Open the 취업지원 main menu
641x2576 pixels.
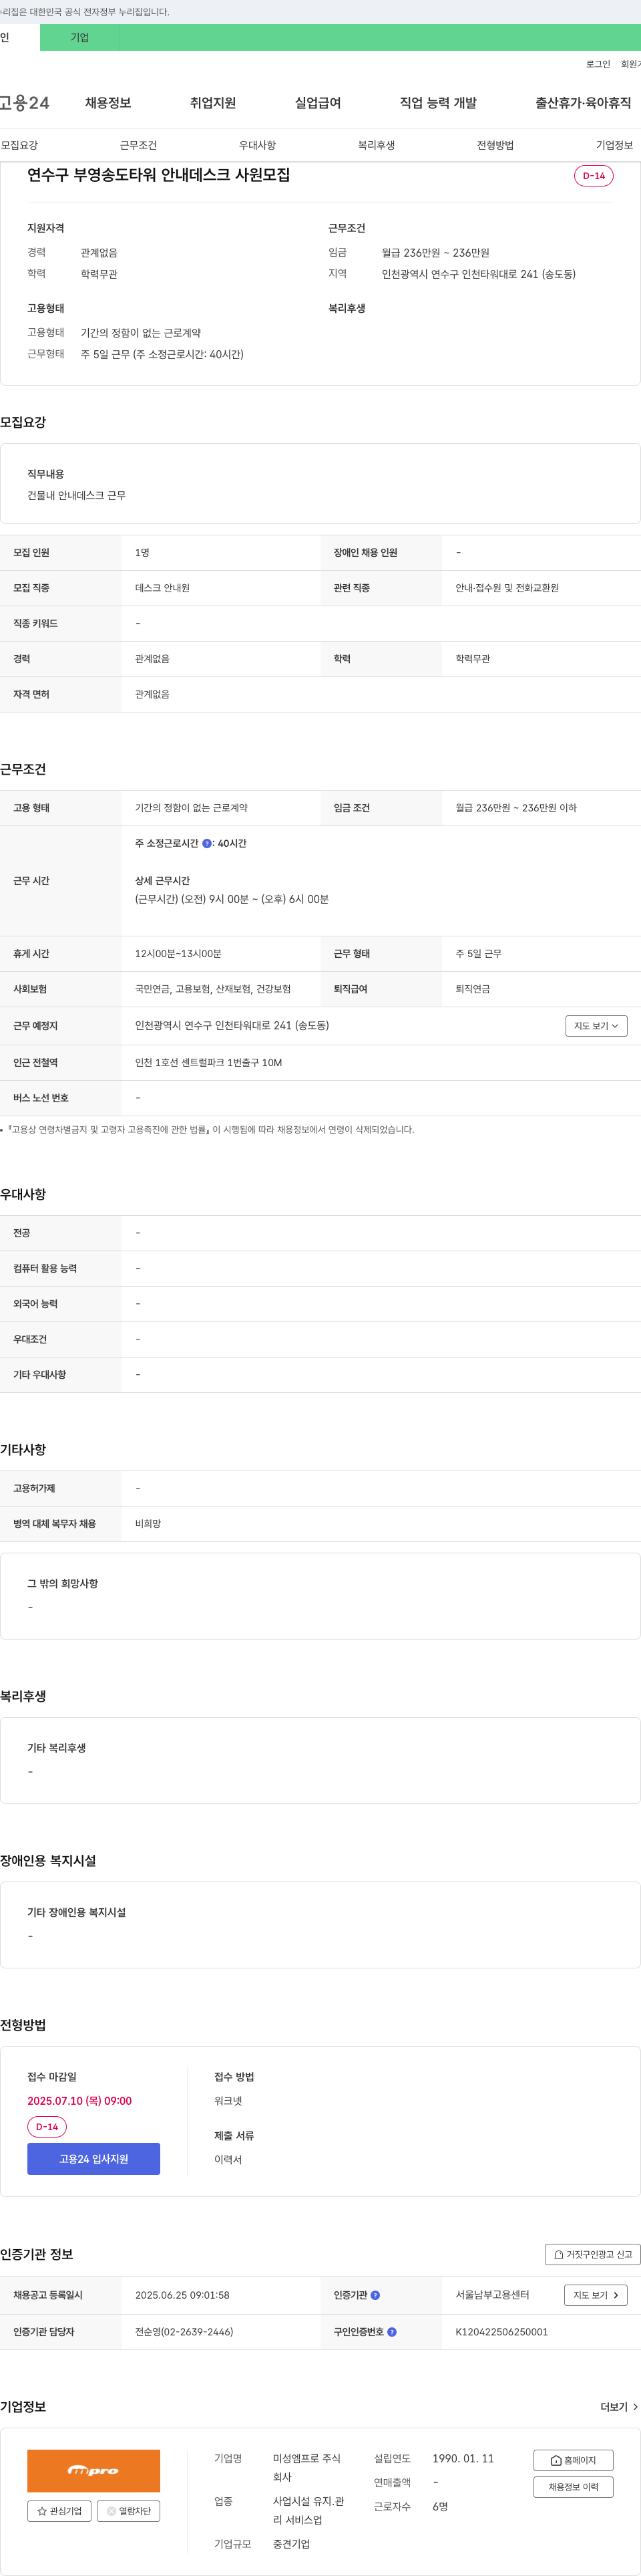pos(213,103)
